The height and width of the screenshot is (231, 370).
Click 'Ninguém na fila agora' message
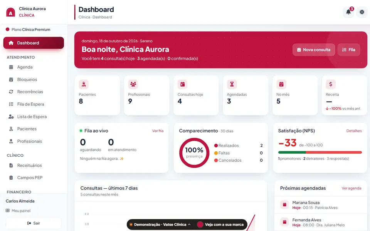[x=102, y=159]
